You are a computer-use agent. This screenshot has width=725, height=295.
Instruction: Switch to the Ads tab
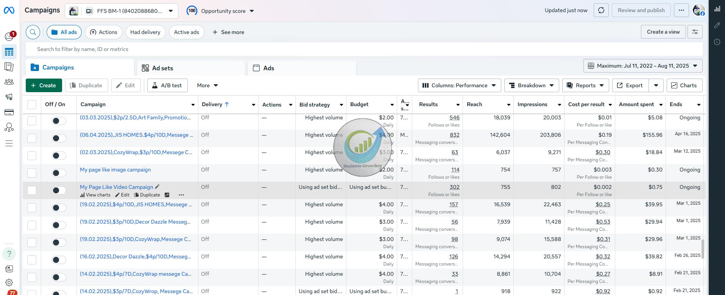[268, 68]
